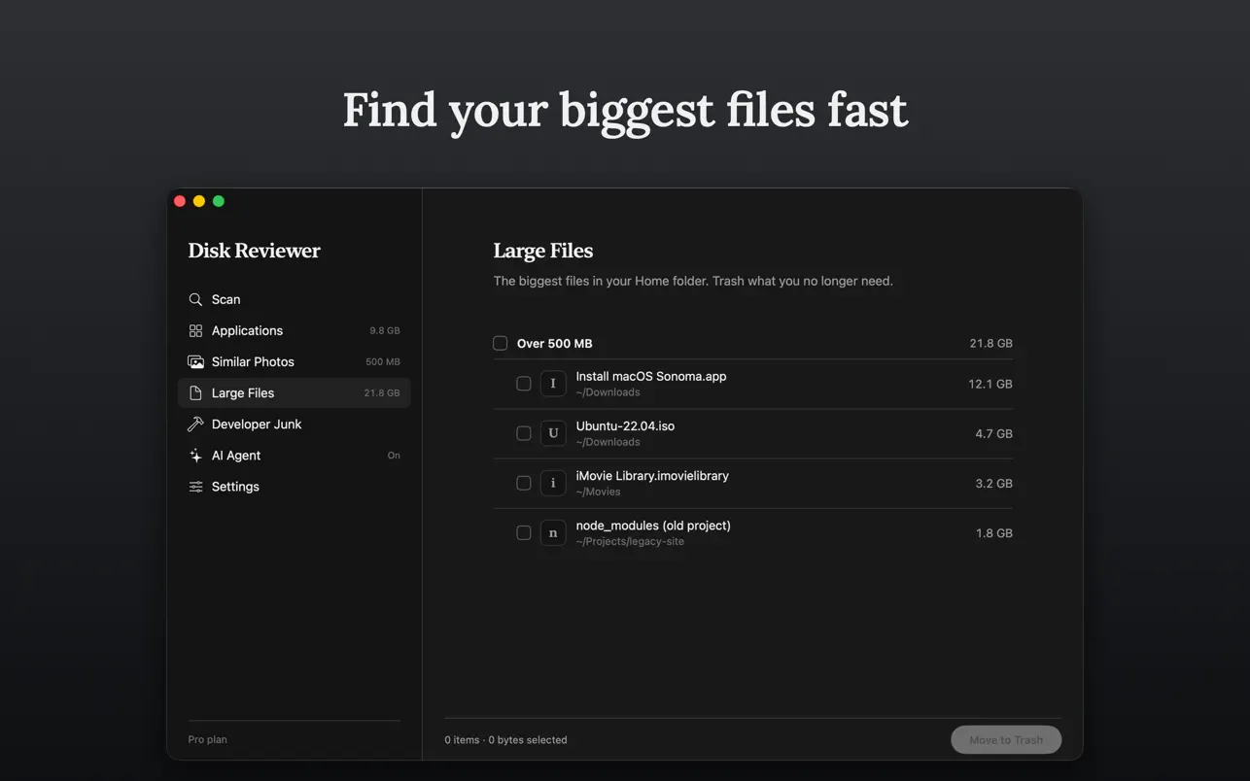Click the AI Agent sparkle icon
1250x781 pixels.
click(x=195, y=455)
